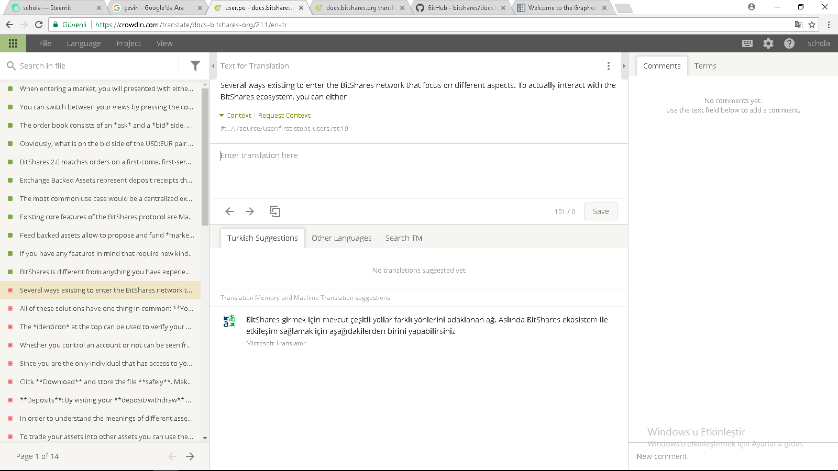838x471 pixels.
Task: Click the scroll down arrow of strings list
Action: tap(205, 438)
